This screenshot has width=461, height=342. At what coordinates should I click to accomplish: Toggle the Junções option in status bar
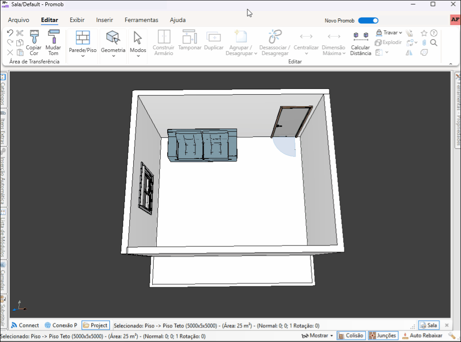click(382, 335)
